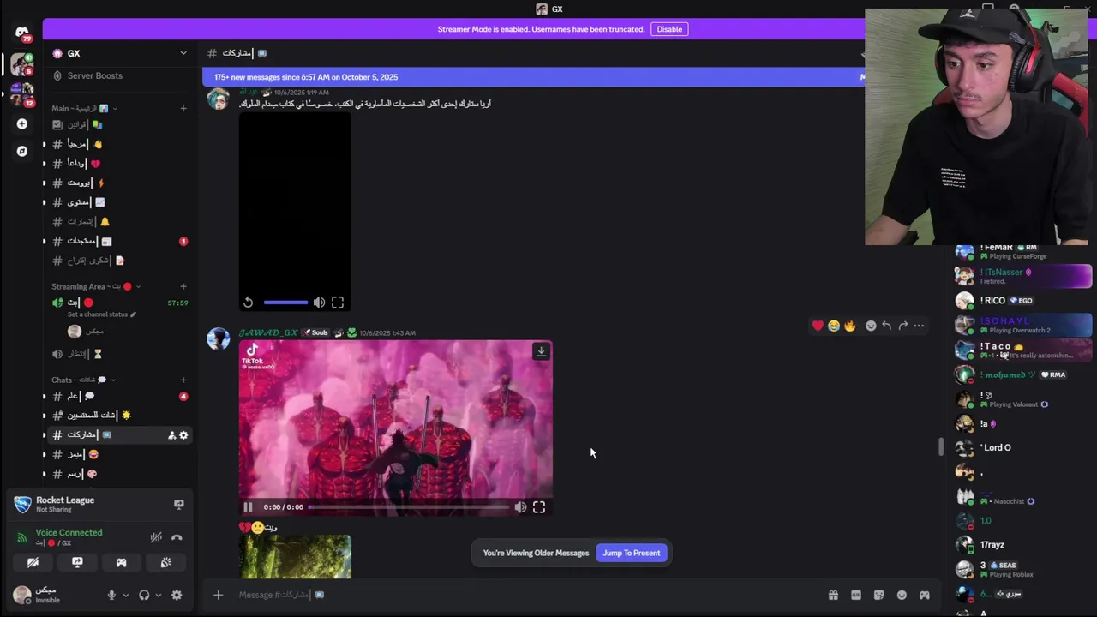
Task: Turn on the camera
Action: [33, 562]
